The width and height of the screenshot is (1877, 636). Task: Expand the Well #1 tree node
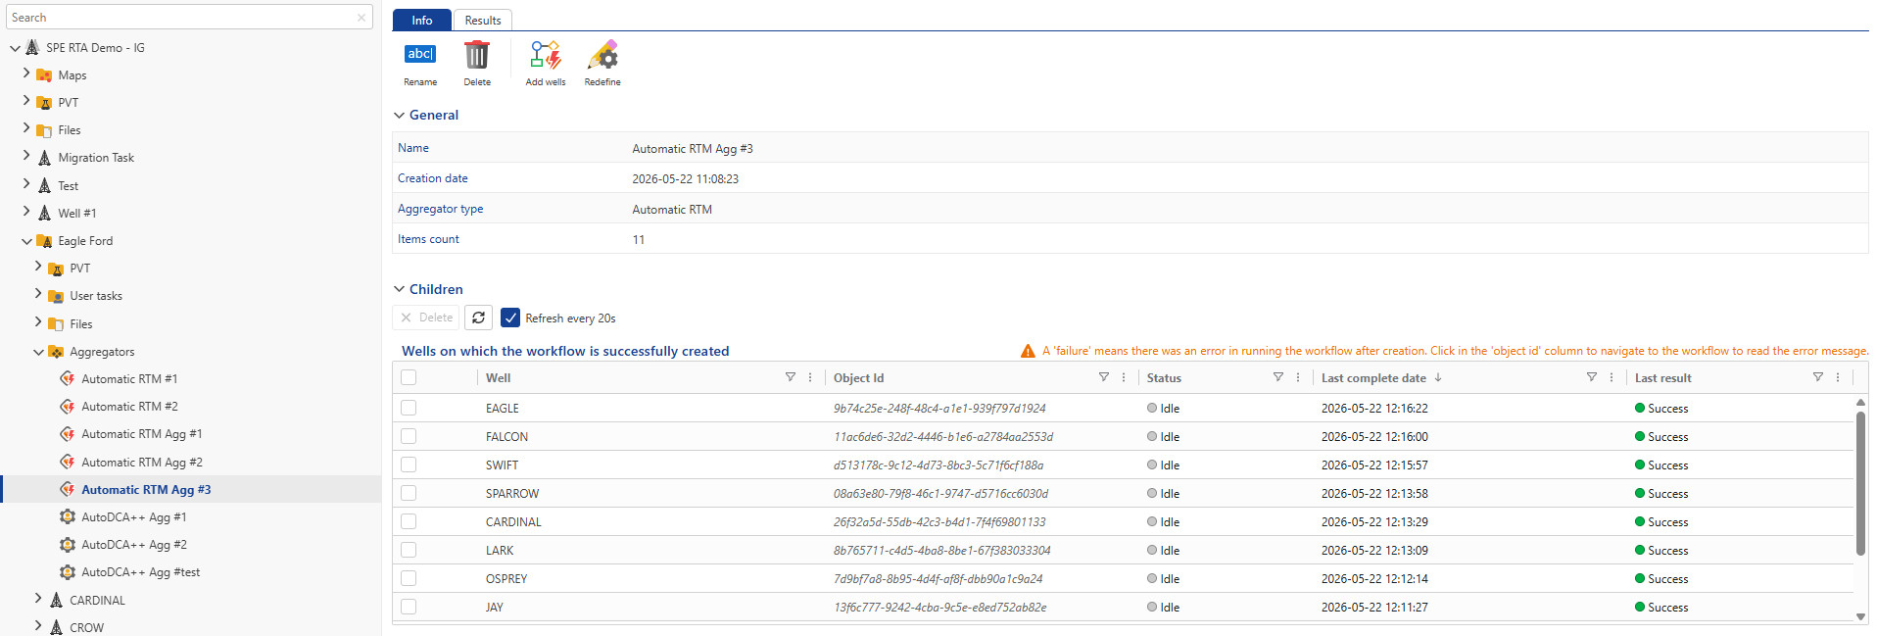click(26, 211)
